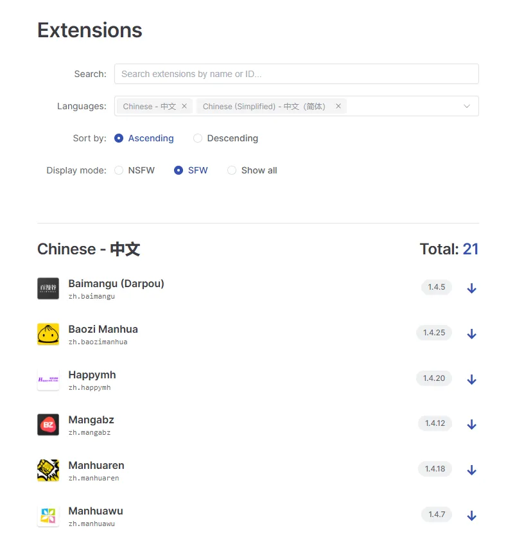The image size is (524, 537).
Task: Click the Manhuaren extension title
Action: click(96, 465)
